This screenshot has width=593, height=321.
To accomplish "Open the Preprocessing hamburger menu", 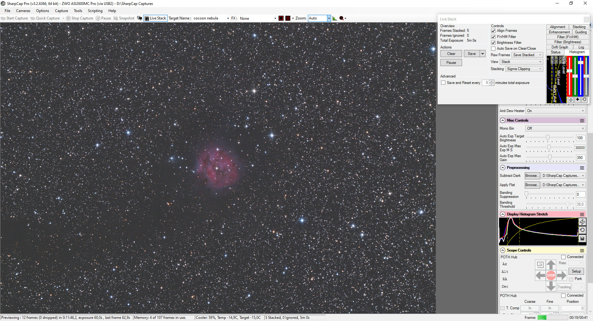I will (582, 168).
